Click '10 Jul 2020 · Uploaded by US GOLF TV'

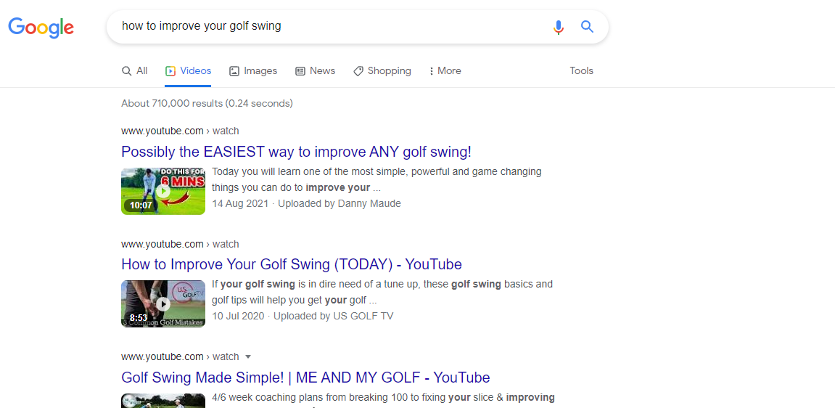pos(303,316)
